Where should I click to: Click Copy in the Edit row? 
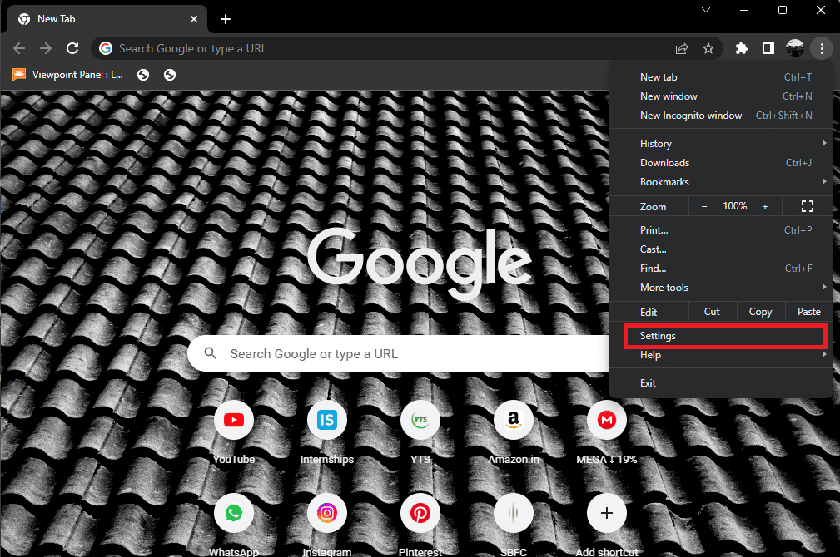point(760,312)
